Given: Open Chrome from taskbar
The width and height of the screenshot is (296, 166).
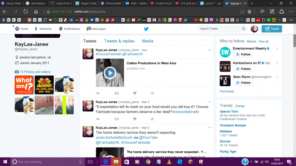Looking at the screenshot, I should point(148,162).
